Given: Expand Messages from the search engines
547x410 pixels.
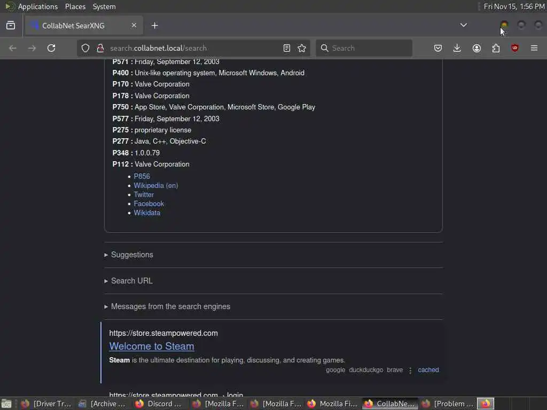Looking at the screenshot, I should (x=167, y=306).
